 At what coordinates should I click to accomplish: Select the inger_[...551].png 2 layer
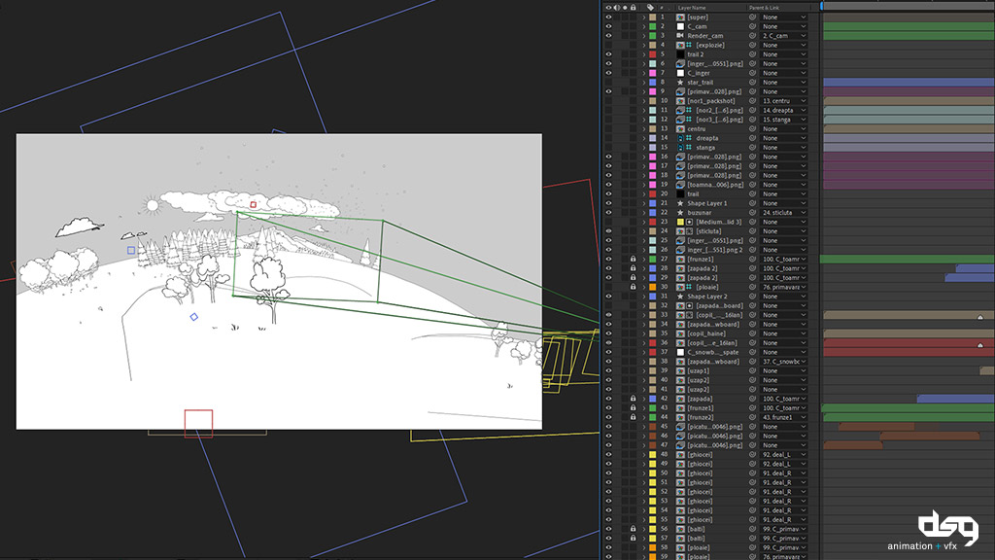pyautogui.click(x=714, y=250)
